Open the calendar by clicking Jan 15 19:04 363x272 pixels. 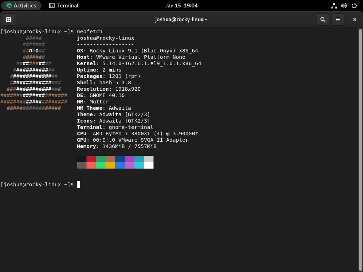(181, 5)
